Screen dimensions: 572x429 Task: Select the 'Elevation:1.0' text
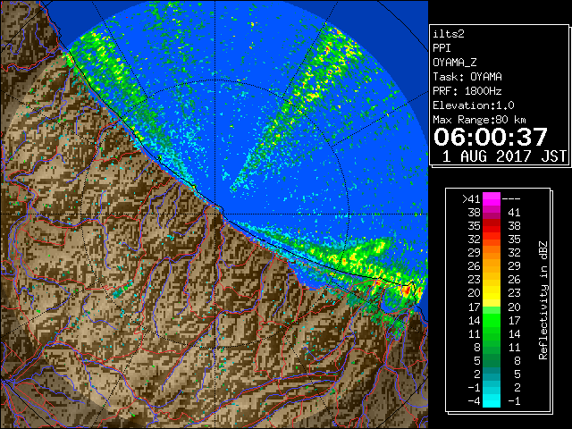[x=474, y=105]
